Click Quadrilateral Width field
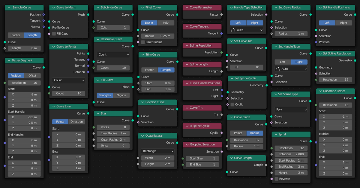The height and width of the screenshot is (188, 360). coord(158,158)
